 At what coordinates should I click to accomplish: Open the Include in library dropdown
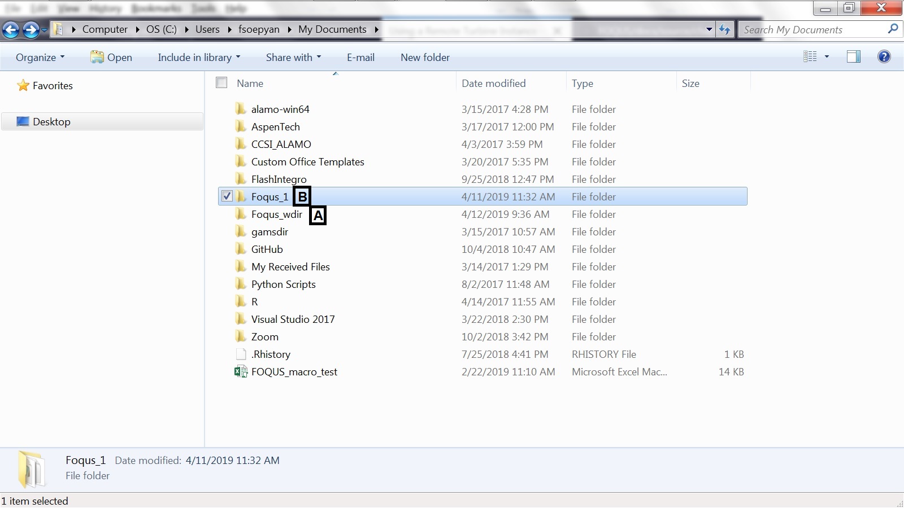(198, 57)
